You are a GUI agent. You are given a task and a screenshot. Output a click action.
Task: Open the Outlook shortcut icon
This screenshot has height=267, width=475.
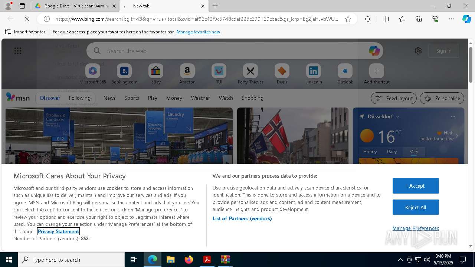pyautogui.click(x=345, y=70)
